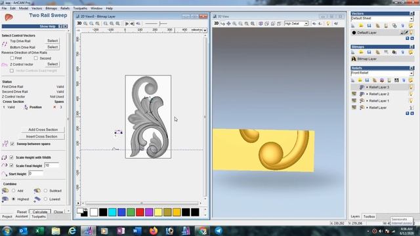Open the File menu

[5, 9]
